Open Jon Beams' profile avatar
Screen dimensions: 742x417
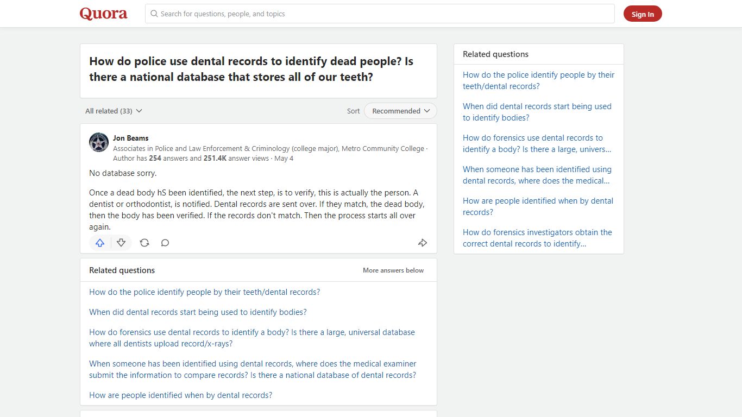(x=99, y=142)
